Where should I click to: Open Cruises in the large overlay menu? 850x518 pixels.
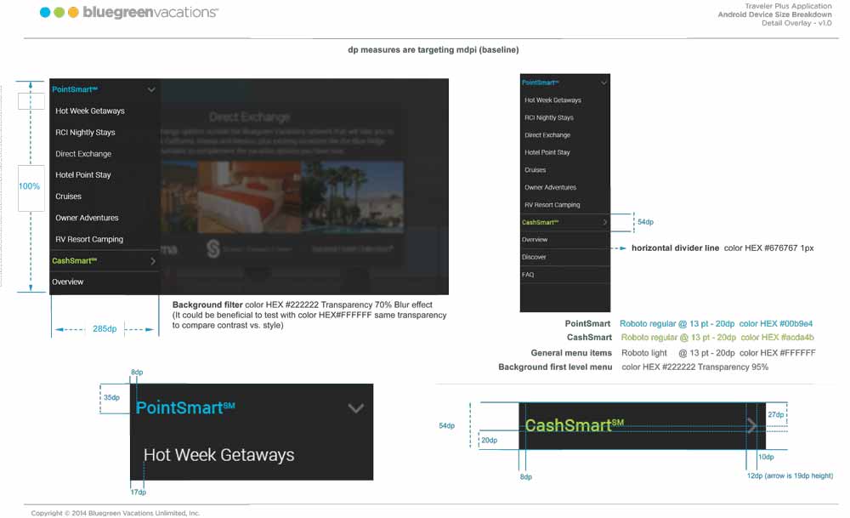(x=69, y=196)
